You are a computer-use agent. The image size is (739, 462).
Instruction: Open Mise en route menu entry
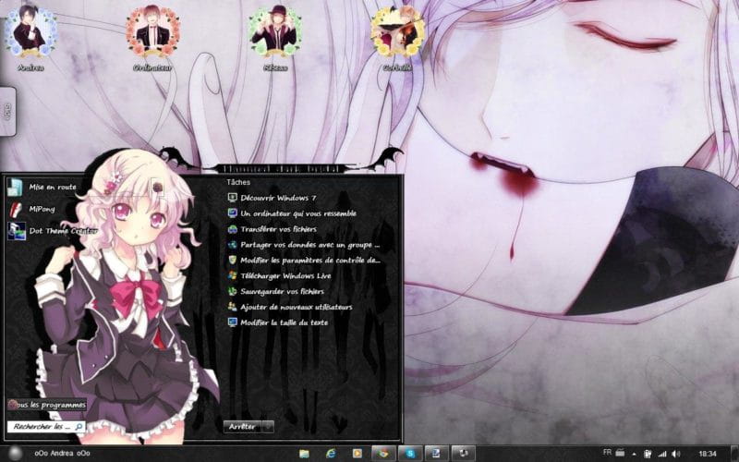(x=52, y=187)
